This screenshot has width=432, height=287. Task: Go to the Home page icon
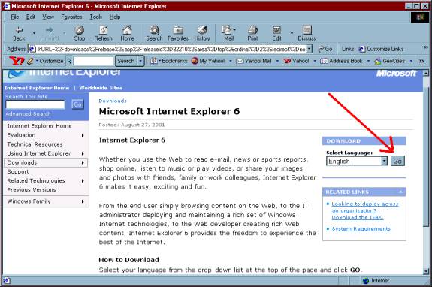pos(127,30)
